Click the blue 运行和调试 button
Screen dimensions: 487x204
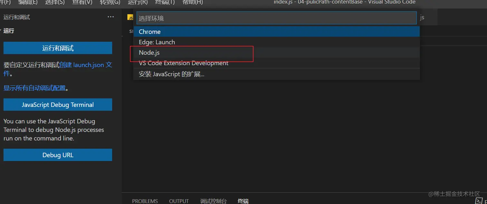click(58, 48)
